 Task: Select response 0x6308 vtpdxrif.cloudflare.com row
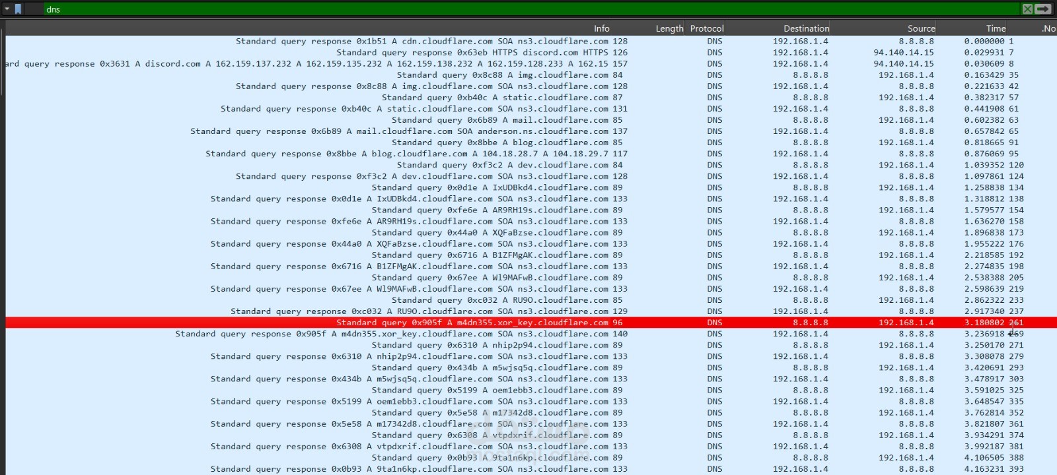coord(531,447)
